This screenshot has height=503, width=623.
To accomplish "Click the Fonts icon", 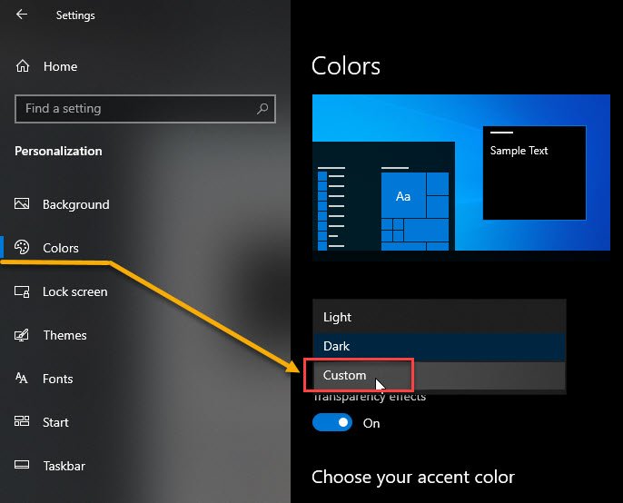I will [22, 378].
